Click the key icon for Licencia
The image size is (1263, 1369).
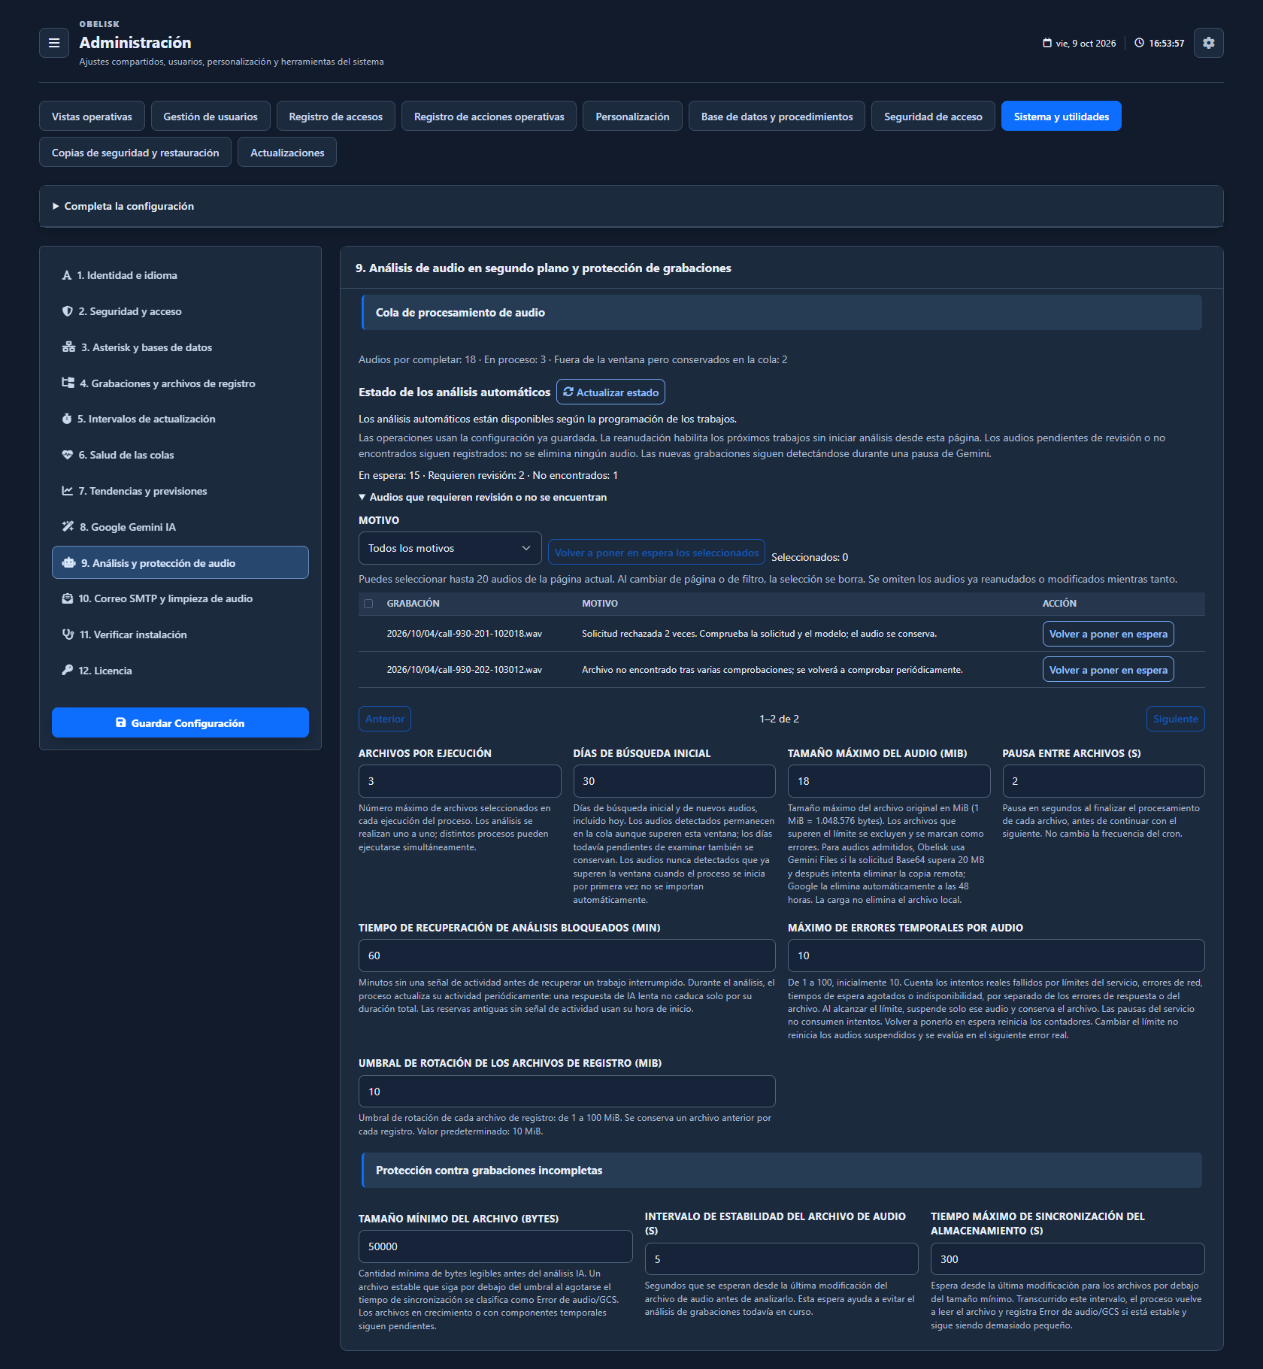pos(68,671)
